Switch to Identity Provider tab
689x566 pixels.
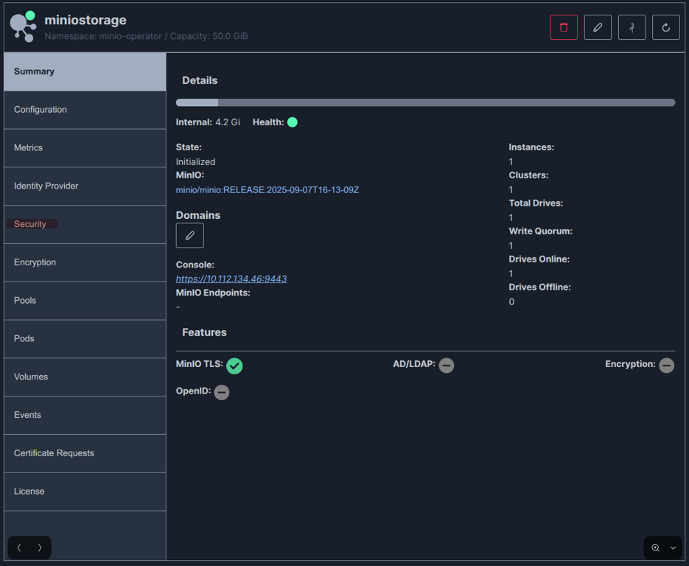[85, 186]
